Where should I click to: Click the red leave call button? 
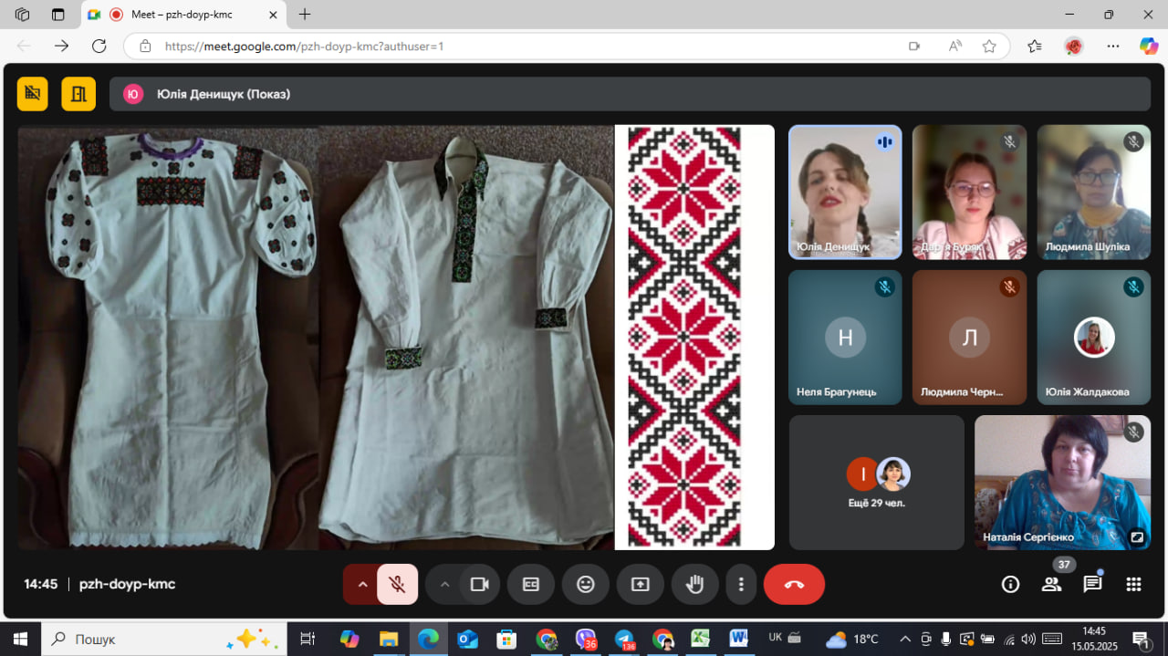(794, 585)
